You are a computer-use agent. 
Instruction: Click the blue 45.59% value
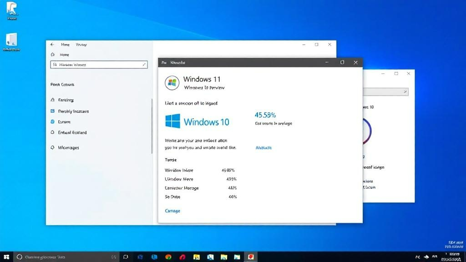click(265, 115)
